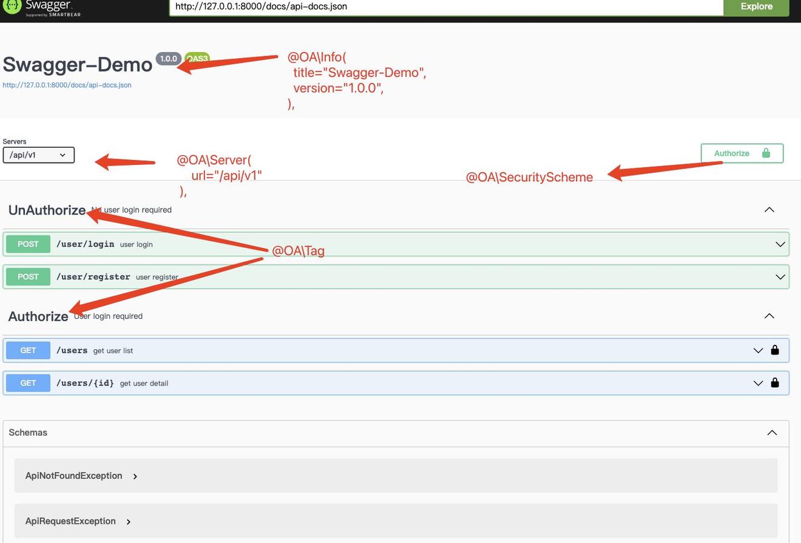Expand the GET /users operation arrow
The height and width of the screenshot is (543, 801).
point(758,350)
